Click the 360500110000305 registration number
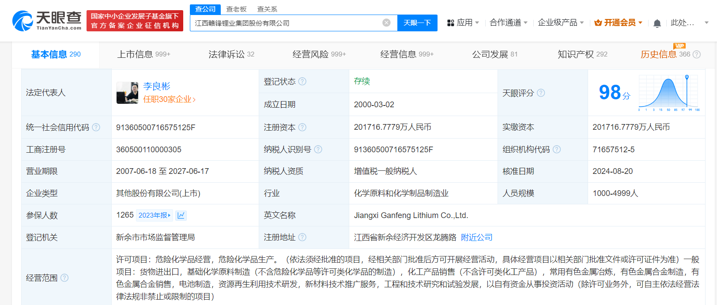This screenshot has height=305, width=717. [149, 150]
